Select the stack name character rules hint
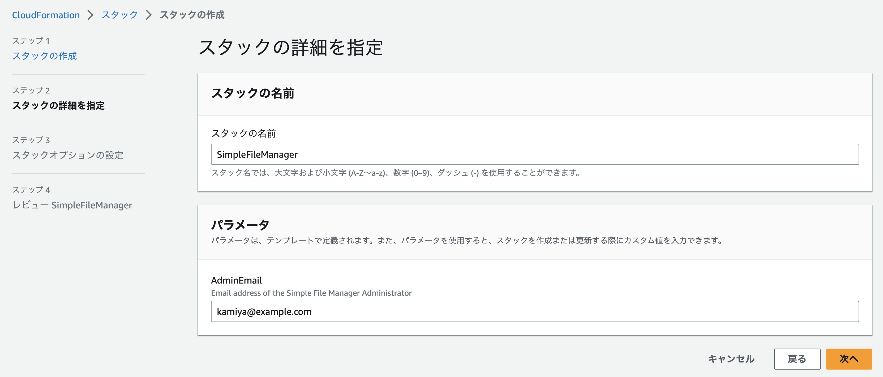 [x=396, y=173]
